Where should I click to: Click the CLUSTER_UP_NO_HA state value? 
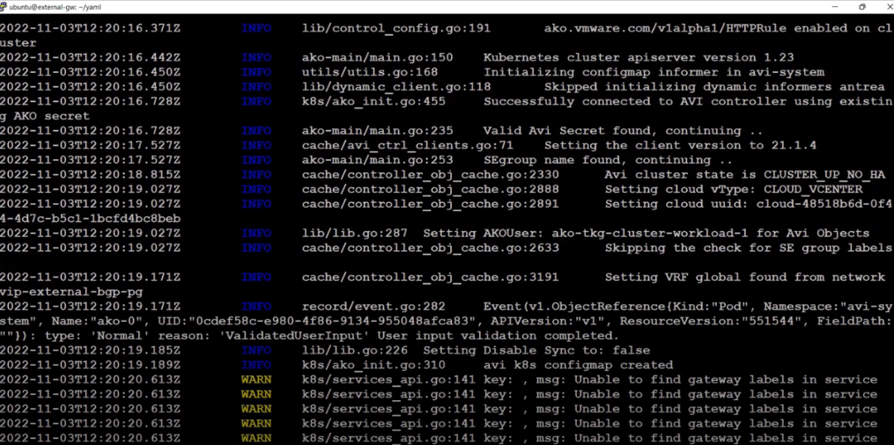pos(824,175)
